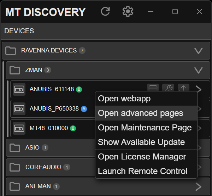Viewport: 212px width, 196px height.
Task: Click the update upload icon on ANUBIS_611148
Action: 183,88
